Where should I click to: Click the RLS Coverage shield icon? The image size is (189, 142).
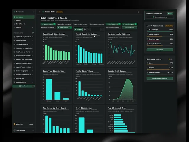(x=147, y=30)
